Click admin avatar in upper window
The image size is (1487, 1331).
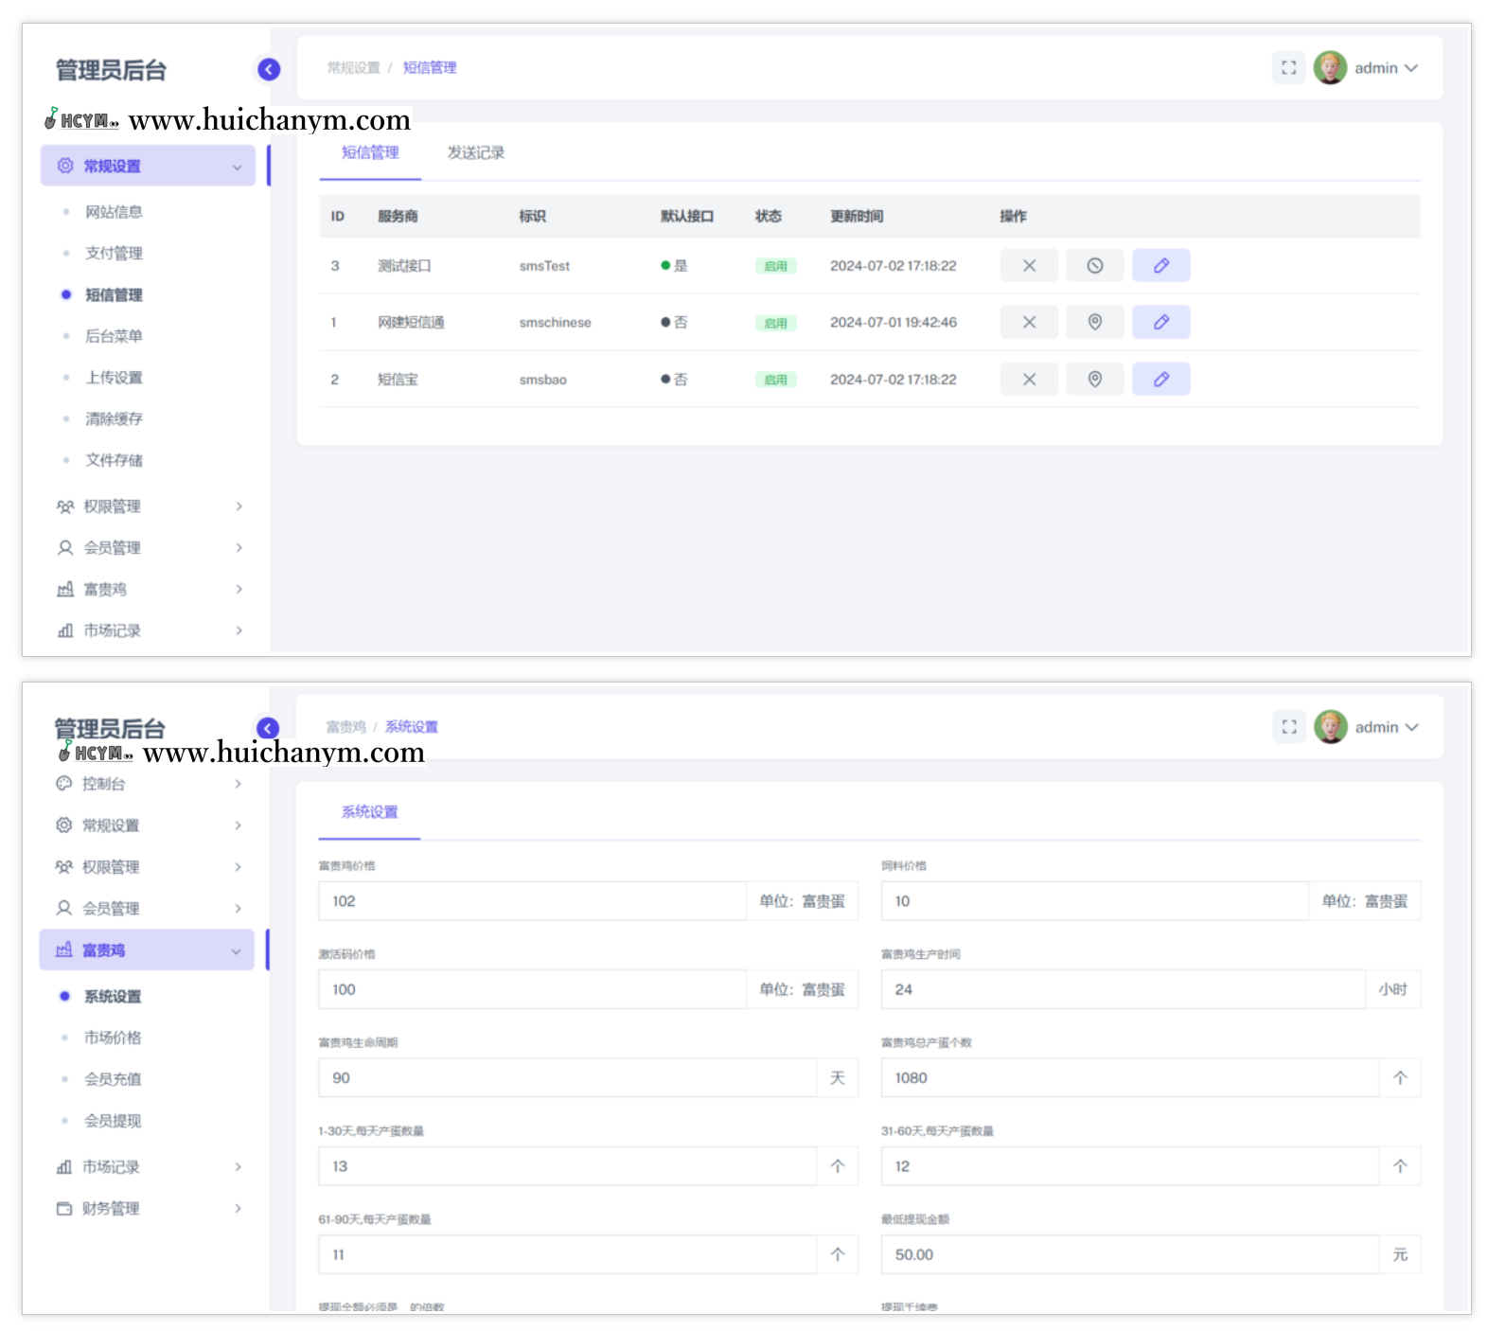point(1330,68)
